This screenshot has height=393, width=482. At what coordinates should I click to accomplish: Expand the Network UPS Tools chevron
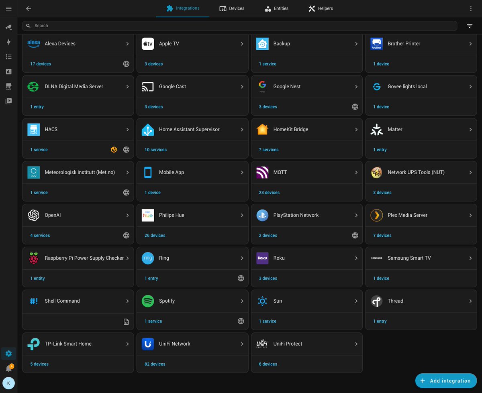click(470, 172)
